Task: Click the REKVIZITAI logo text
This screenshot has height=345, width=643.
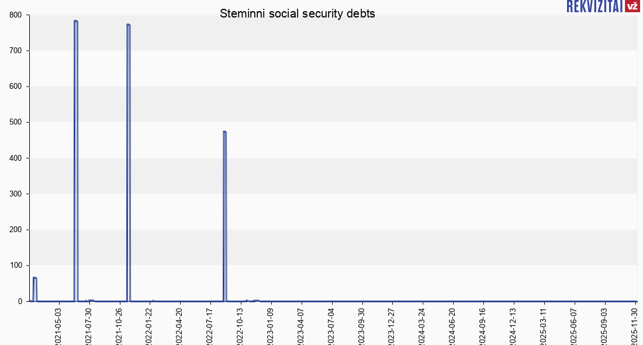Action: coord(594,6)
